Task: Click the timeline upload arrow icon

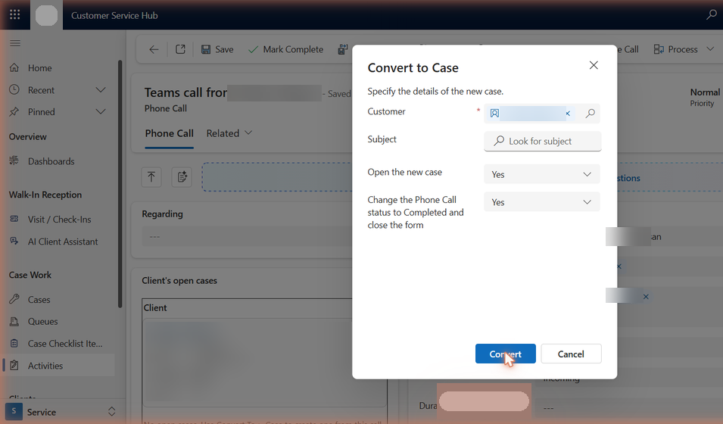Action: [151, 176]
